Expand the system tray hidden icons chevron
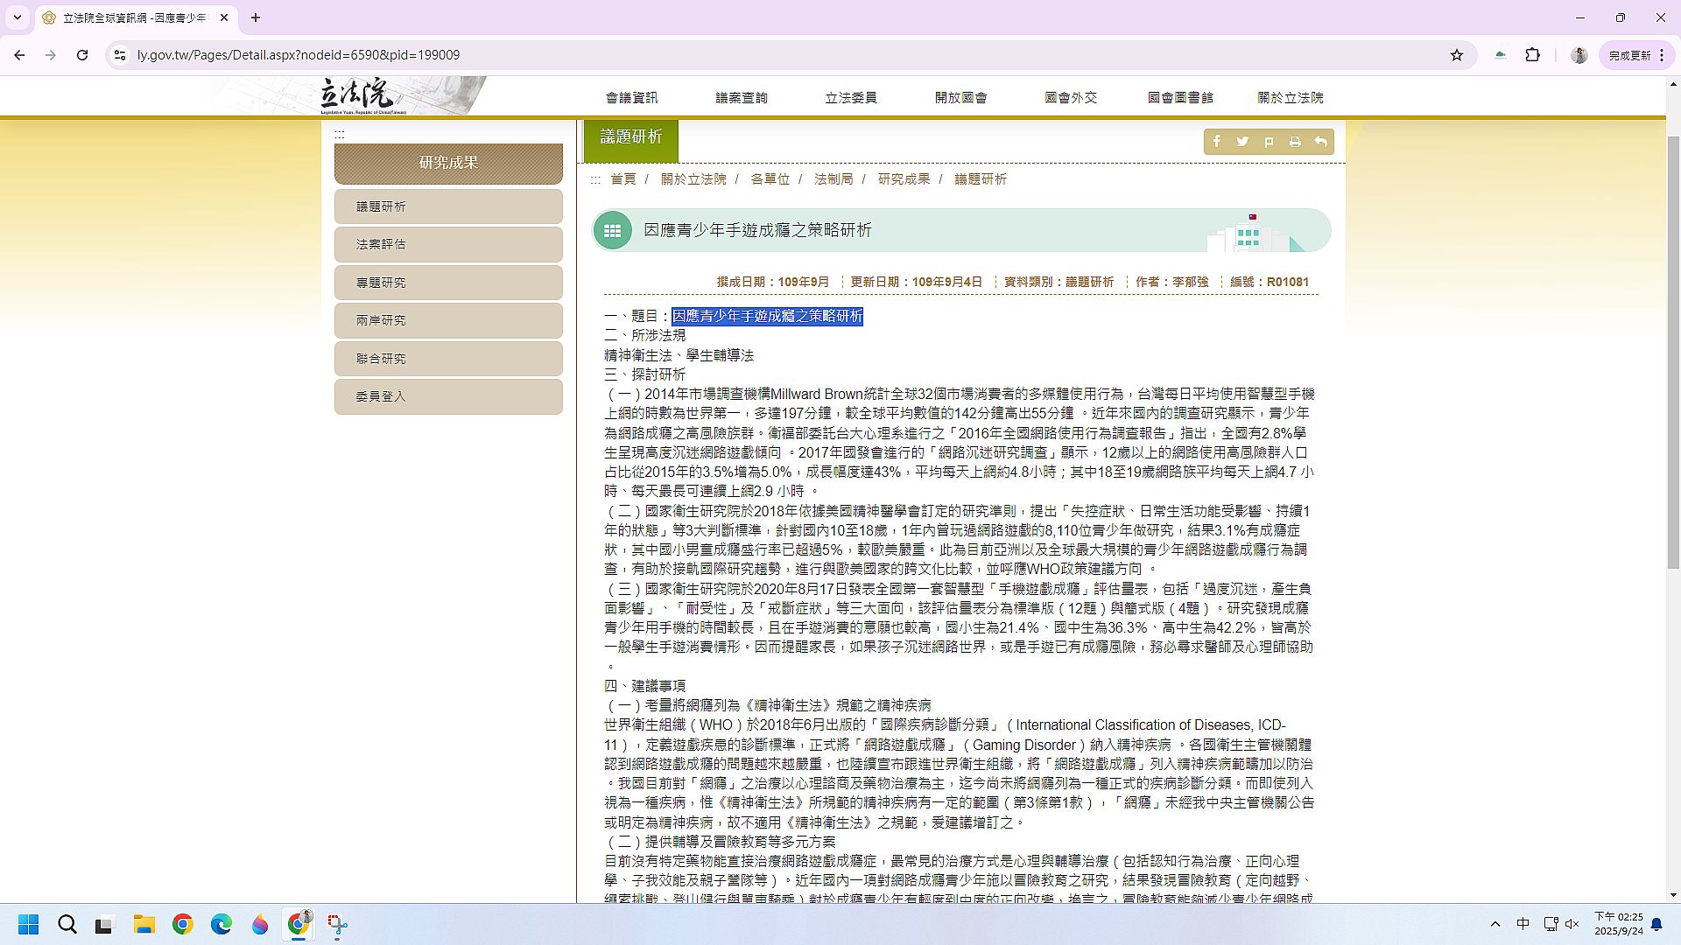 click(1495, 924)
